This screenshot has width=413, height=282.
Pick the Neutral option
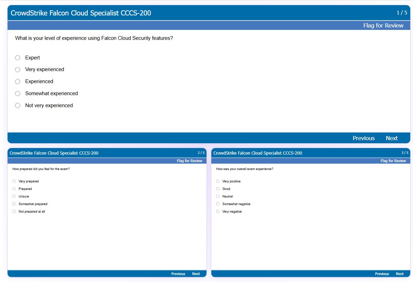(218, 196)
